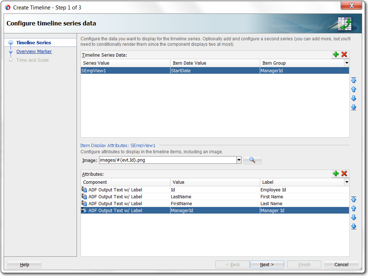Add a new attribute with green plus
Image resolution: width=368 pixels, height=276 pixels.
tap(336, 174)
